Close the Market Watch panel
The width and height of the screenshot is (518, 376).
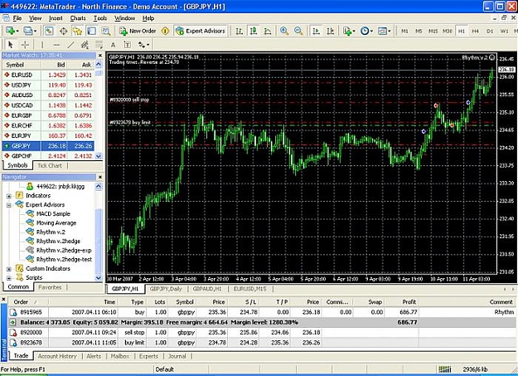(100, 56)
